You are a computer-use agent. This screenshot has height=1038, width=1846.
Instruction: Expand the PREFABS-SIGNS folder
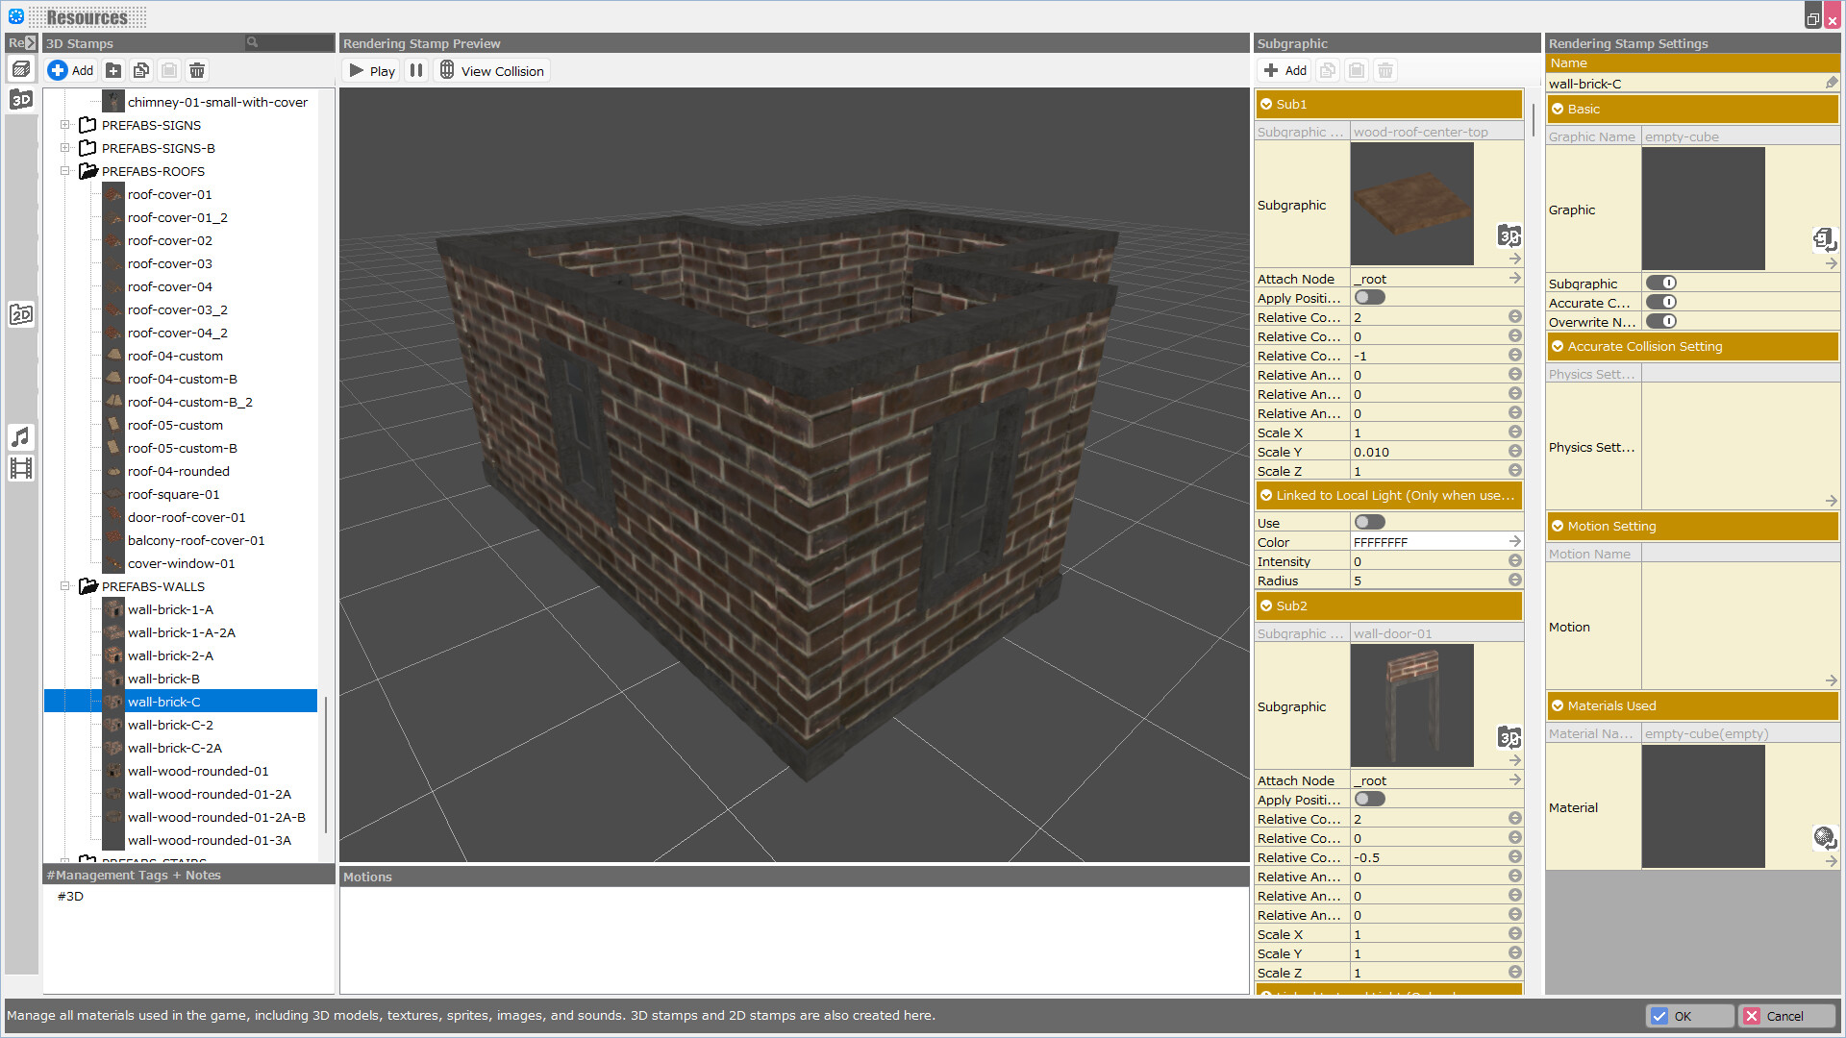(x=64, y=125)
